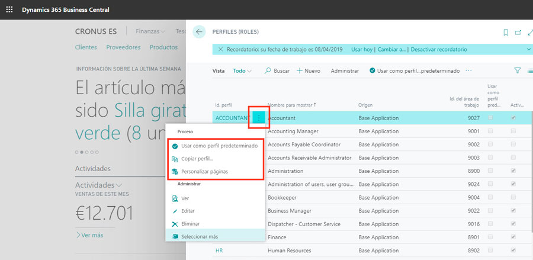Dismiss the work date reminder with X
Image resolution: width=533 pixels, height=260 pixels.
(x=221, y=49)
